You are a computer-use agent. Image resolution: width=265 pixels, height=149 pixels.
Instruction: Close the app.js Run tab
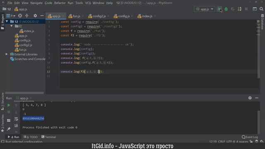point(31,98)
